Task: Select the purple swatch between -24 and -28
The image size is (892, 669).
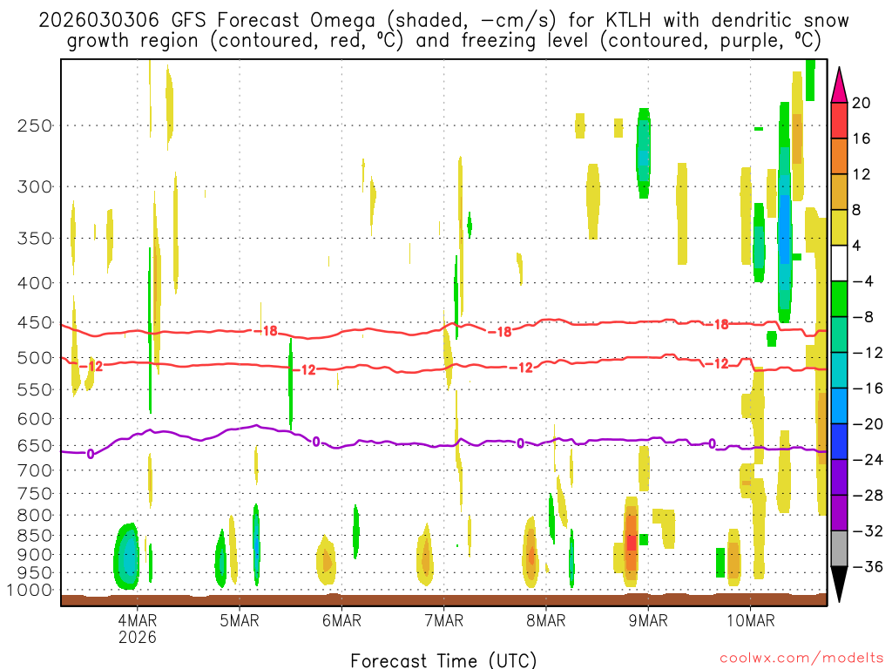Action: tap(839, 477)
